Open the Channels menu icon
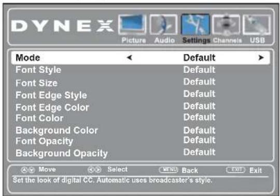This screenshot has height=196, width=280. tap(226, 25)
